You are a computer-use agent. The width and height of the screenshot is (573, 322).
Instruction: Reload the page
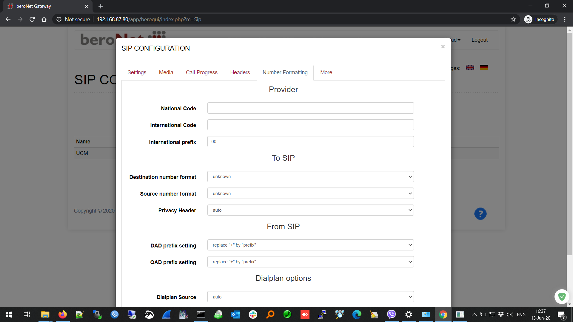pyautogui.click(x=32, y=19)
